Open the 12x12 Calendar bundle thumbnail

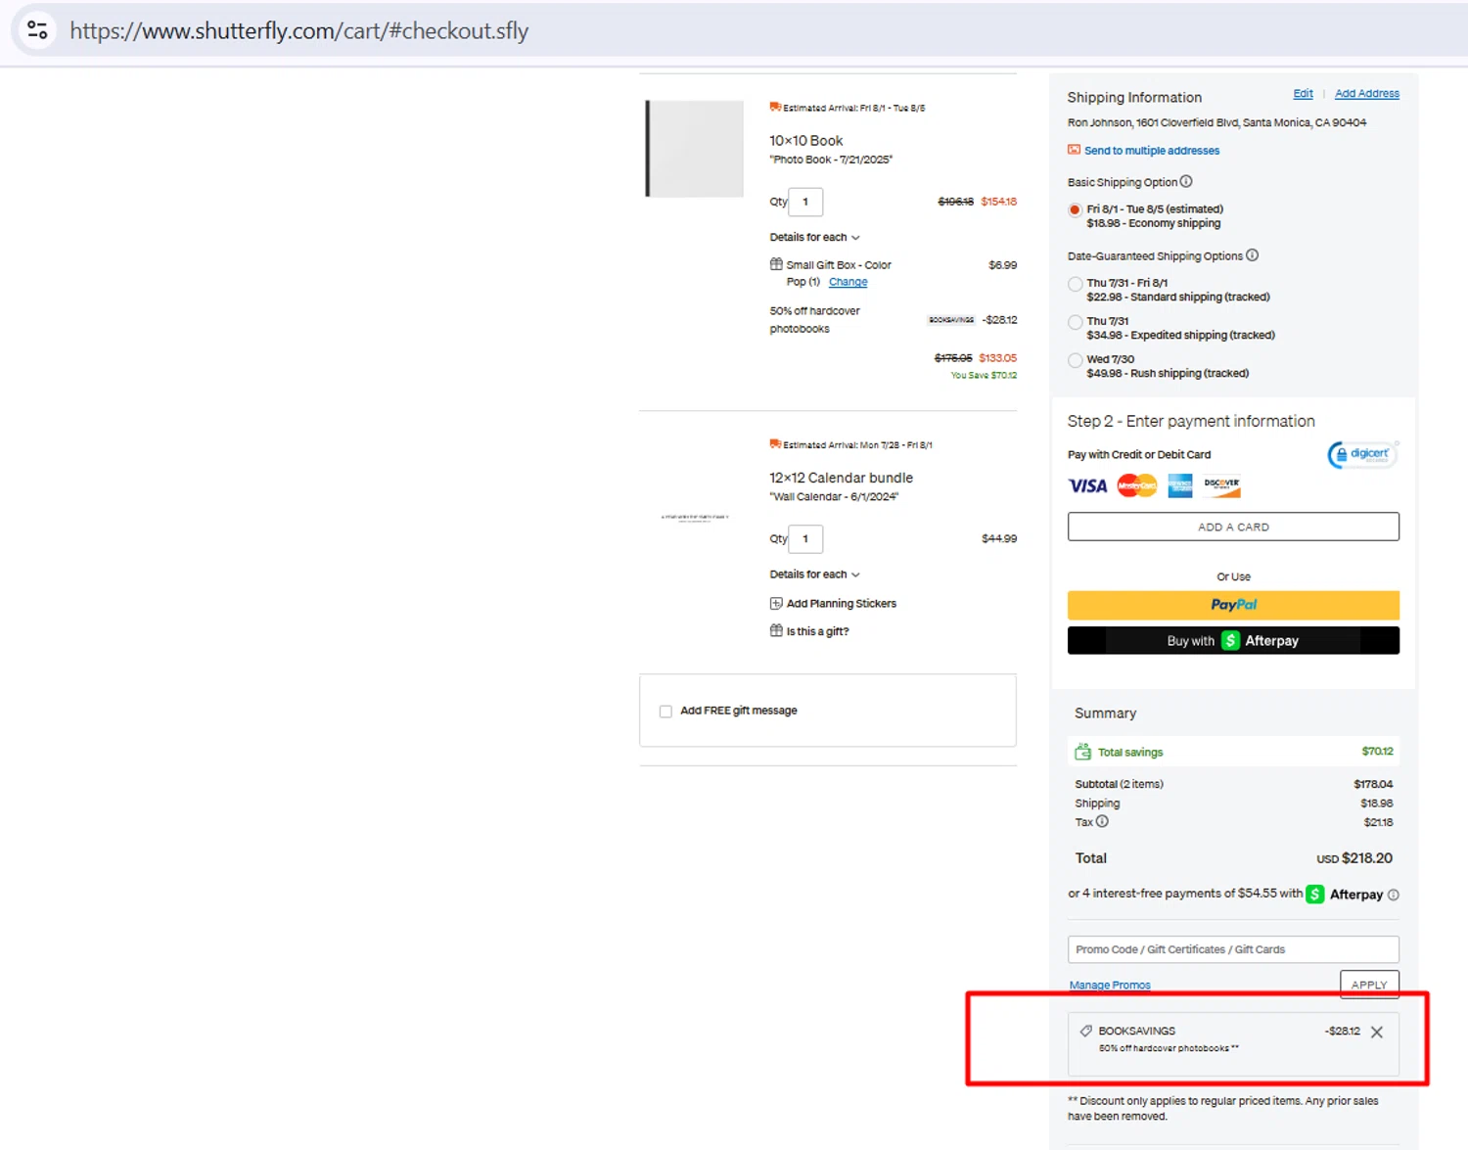[x=694, y=518]
